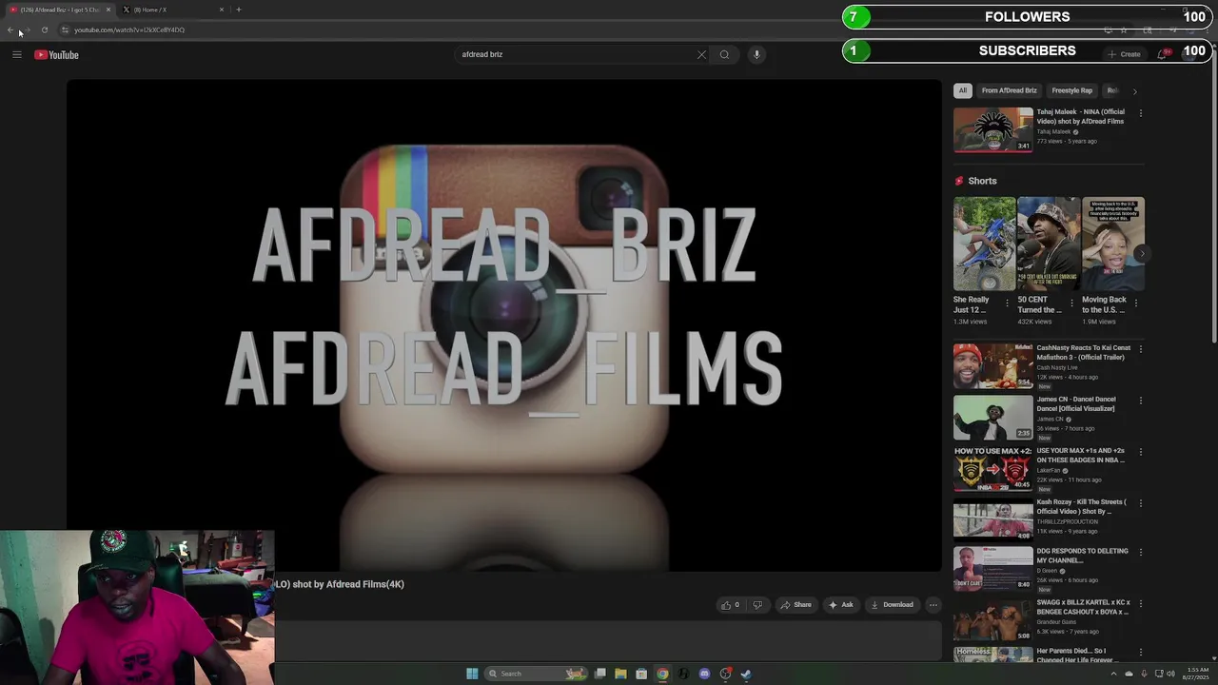This screenshot has height=685, width=1218.
Task: Play 'She Really Just 12' short
Action: click(x=984, y=244)
